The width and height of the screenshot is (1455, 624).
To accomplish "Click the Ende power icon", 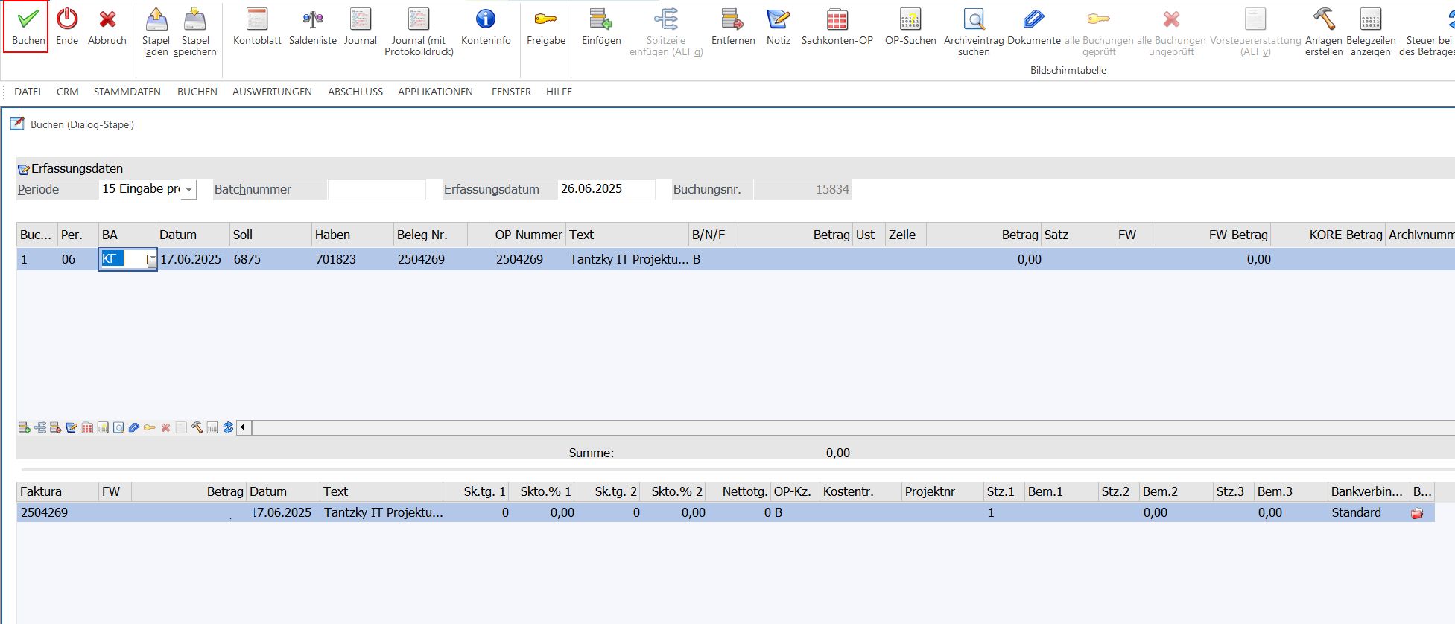I will (x=67, y=19).
